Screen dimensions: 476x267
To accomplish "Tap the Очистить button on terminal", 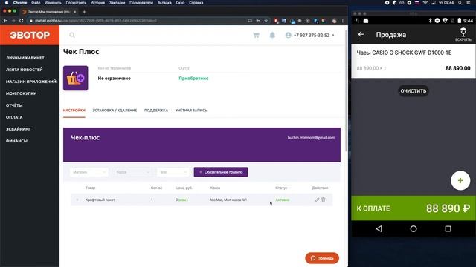I will point(414,90).
